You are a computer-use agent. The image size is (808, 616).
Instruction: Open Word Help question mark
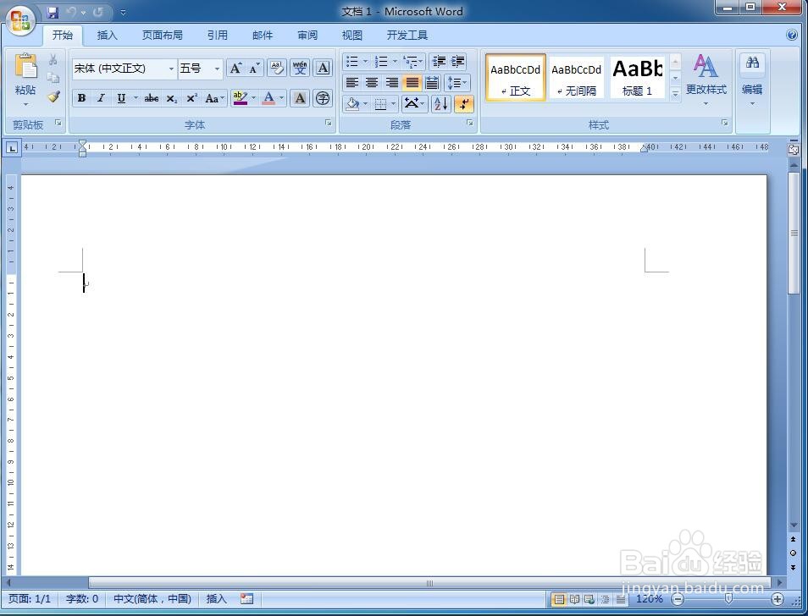tap(792, 35)
